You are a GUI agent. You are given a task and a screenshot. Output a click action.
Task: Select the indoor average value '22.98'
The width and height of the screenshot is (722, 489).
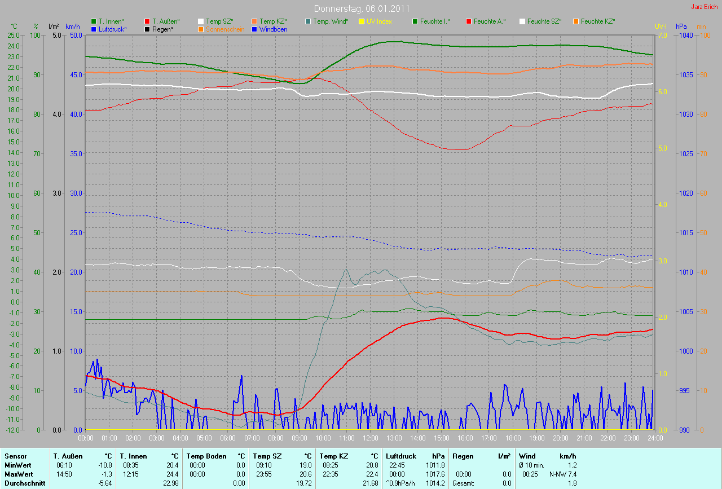[x=171, y=483]
